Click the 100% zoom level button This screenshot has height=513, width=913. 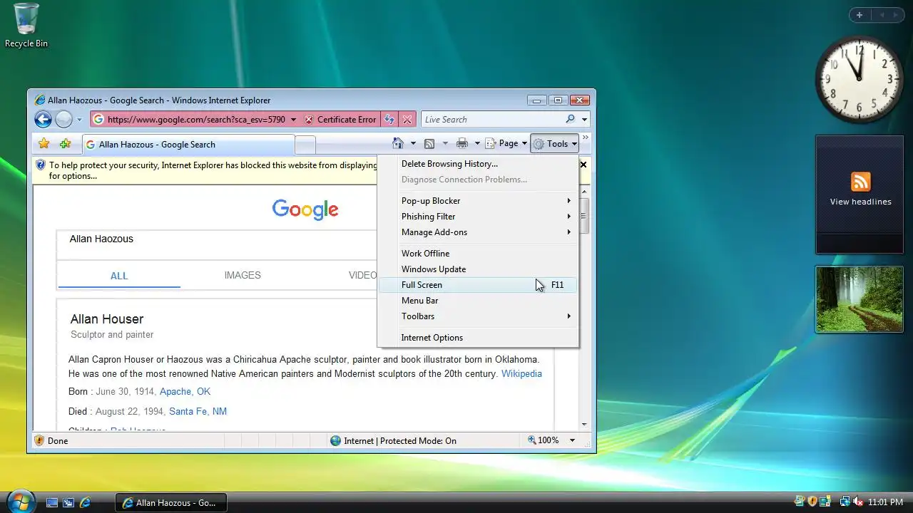coord(544,440)
